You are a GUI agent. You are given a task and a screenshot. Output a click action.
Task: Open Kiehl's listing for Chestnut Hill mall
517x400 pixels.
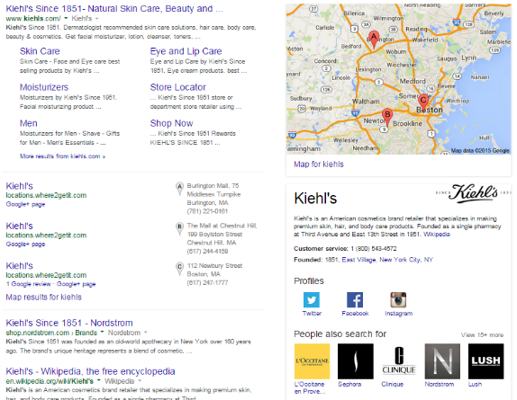tap(20, 226)
